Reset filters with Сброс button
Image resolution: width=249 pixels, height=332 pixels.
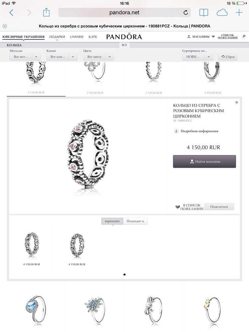[228, 57]
